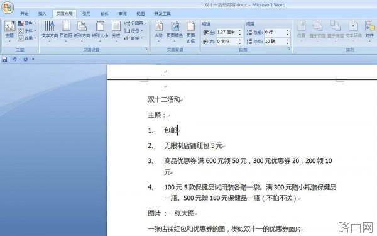Switch to the 开始 Home tab
The width and height of the screenshot is (377, 236).
[25, 14]
